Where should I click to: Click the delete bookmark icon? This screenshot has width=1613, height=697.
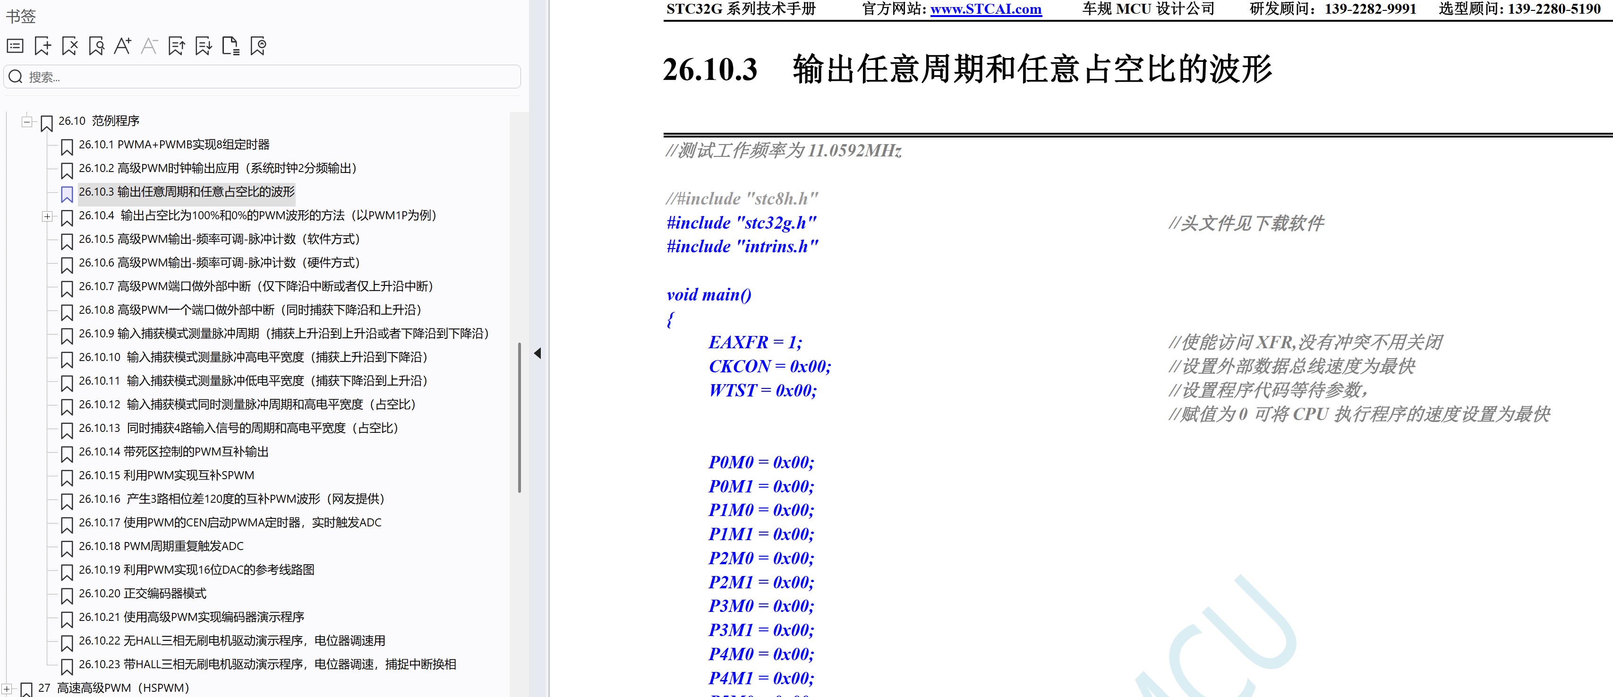tap(69, 46)
